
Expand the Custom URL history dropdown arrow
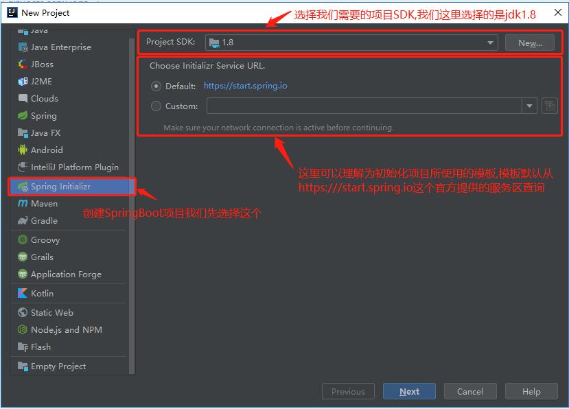tap(529, 106)
